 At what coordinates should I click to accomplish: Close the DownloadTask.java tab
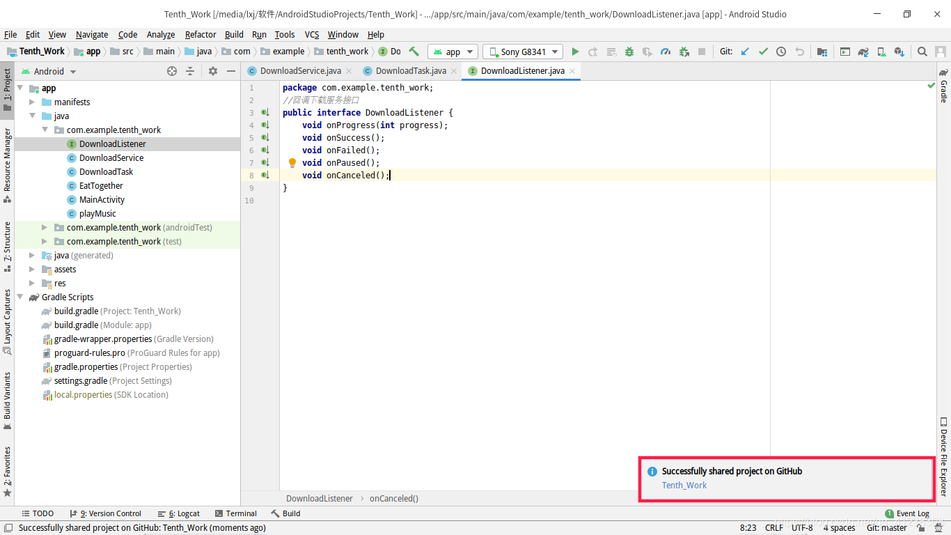click(x=454, y=71)
